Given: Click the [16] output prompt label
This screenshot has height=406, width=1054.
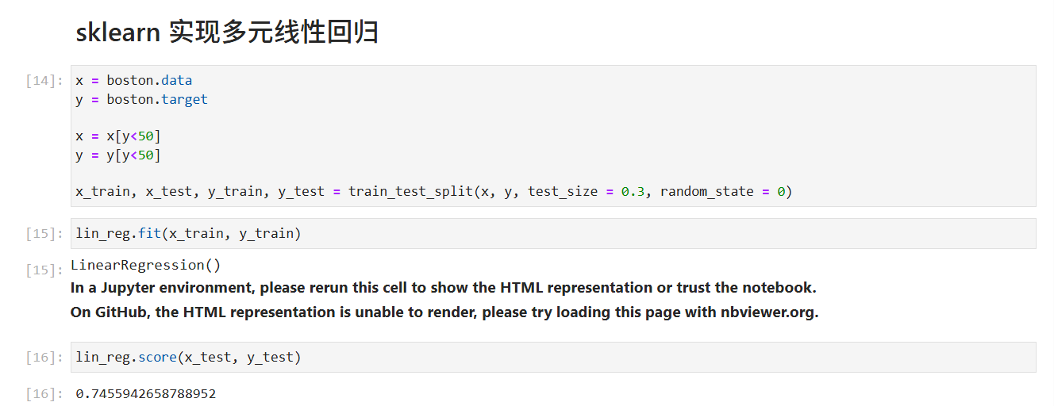Looking at the screenshot, I should (x=44, y=393).
